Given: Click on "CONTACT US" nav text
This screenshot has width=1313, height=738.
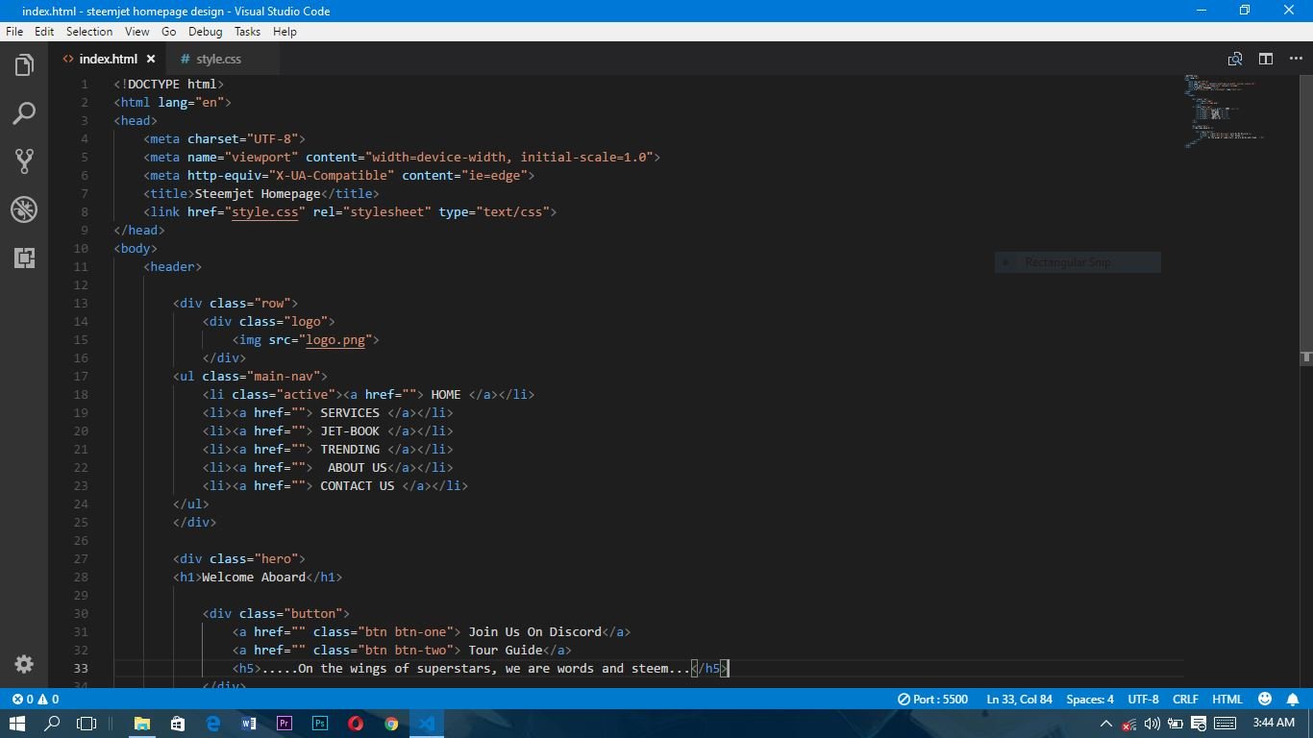Looking at the screenshot, I should 358,485.
